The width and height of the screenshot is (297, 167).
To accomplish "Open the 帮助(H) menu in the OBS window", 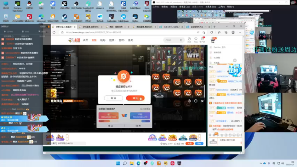I will [230, 7].
